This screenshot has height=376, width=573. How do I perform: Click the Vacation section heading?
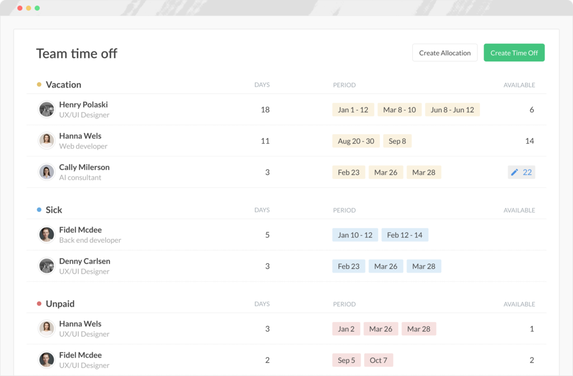(x=63, y=85)
